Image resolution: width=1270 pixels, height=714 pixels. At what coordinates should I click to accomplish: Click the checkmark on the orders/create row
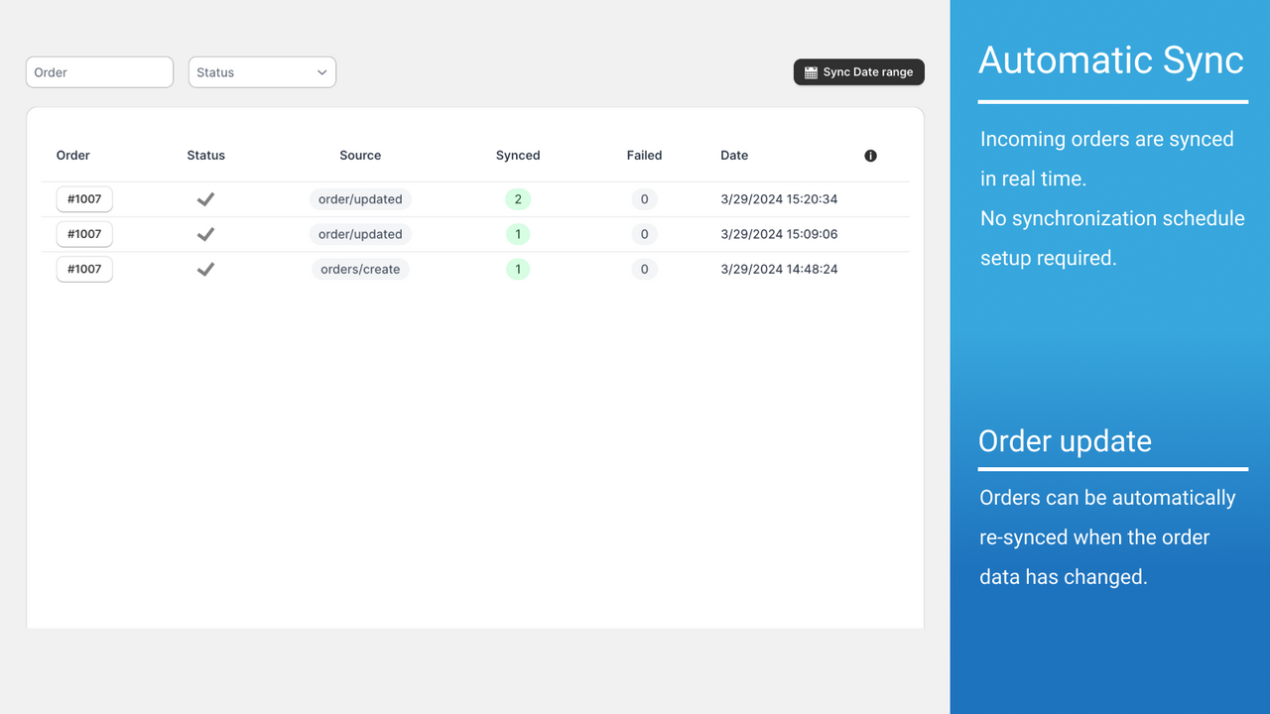205,269
